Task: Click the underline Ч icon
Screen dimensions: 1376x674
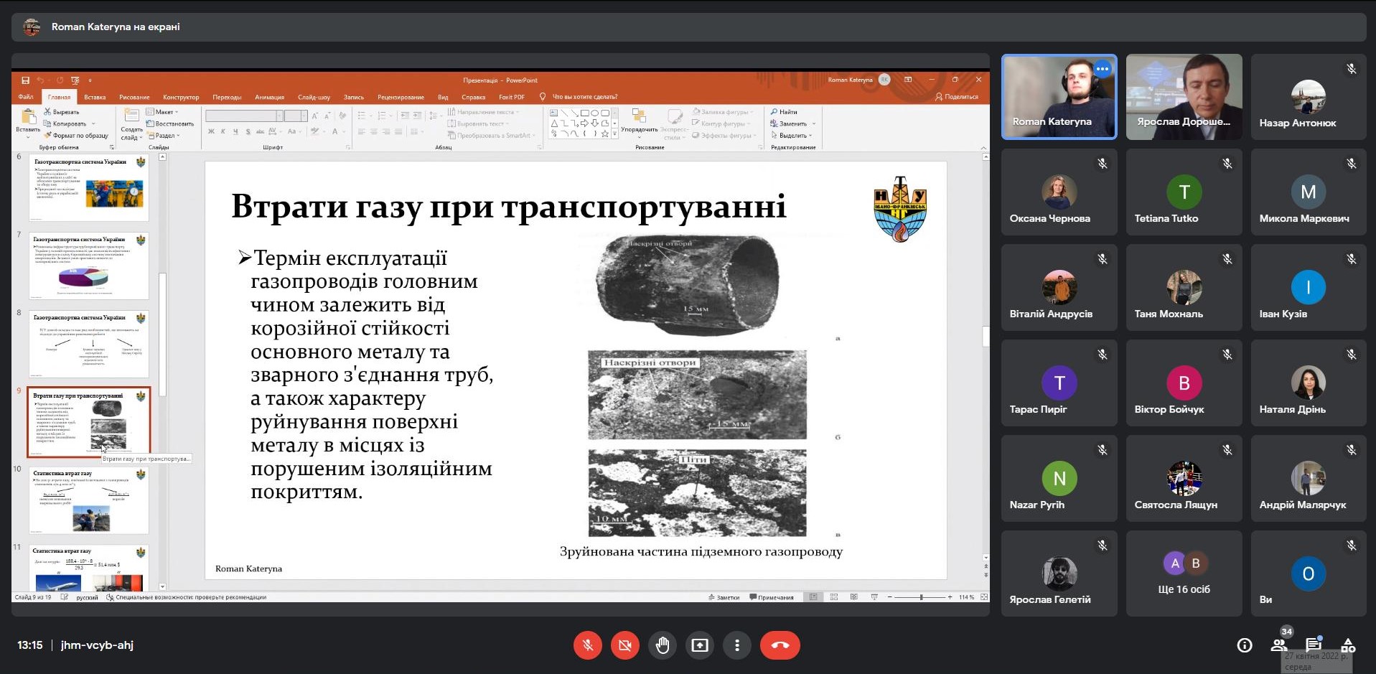Action: 235,132
